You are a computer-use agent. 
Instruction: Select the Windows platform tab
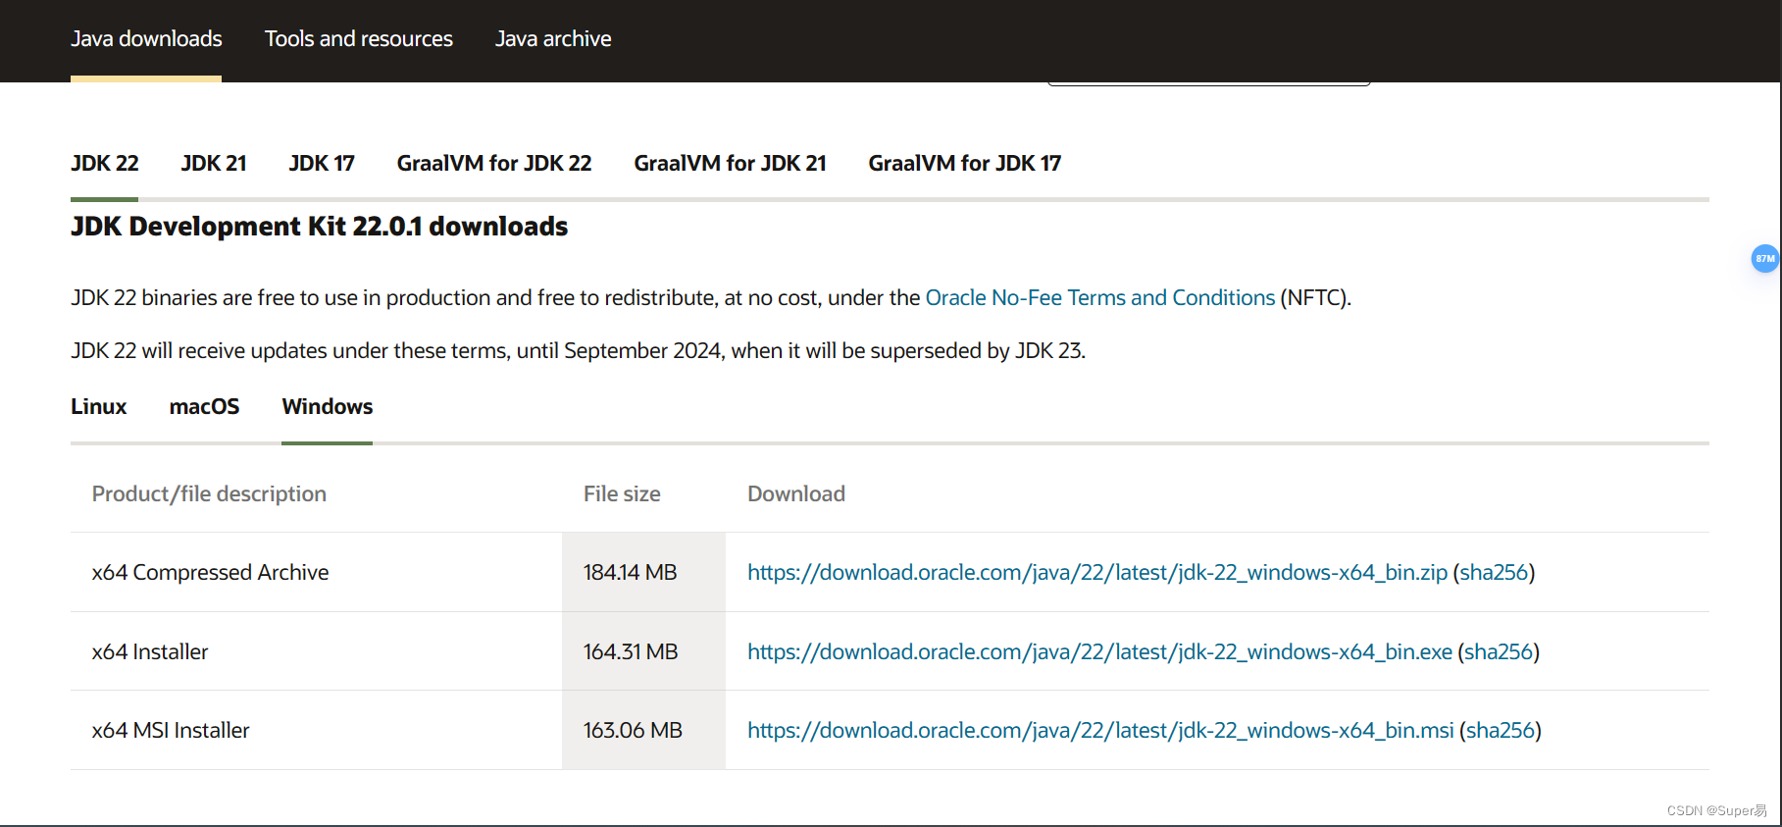click(328, 406)
